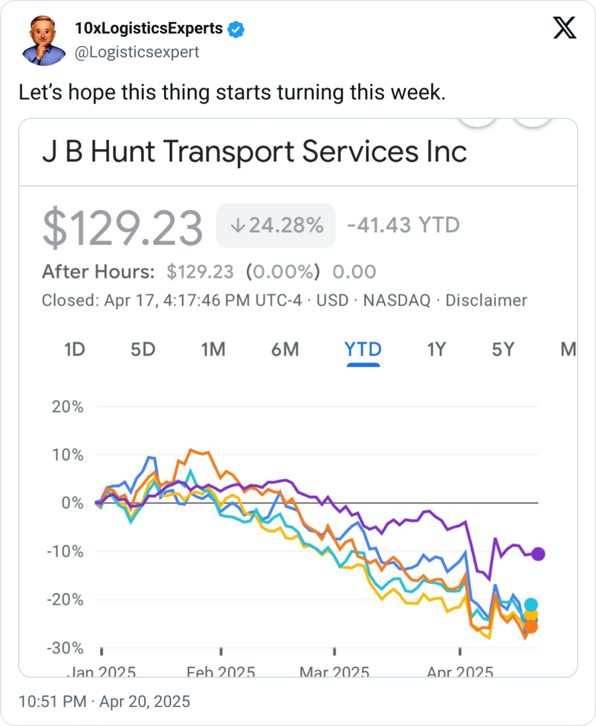
Task: Show the 5Y chart range
Action: (x=503, y=349)
